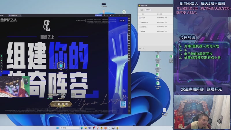Collapse the emulator sidebar with the double-arrow icon
The image size is (231, 130).
129,15
